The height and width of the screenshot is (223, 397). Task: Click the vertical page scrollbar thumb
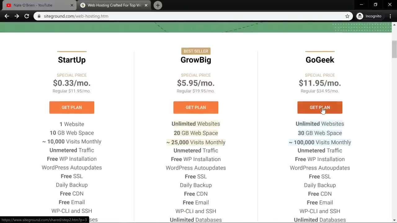[x=394, y=49]
